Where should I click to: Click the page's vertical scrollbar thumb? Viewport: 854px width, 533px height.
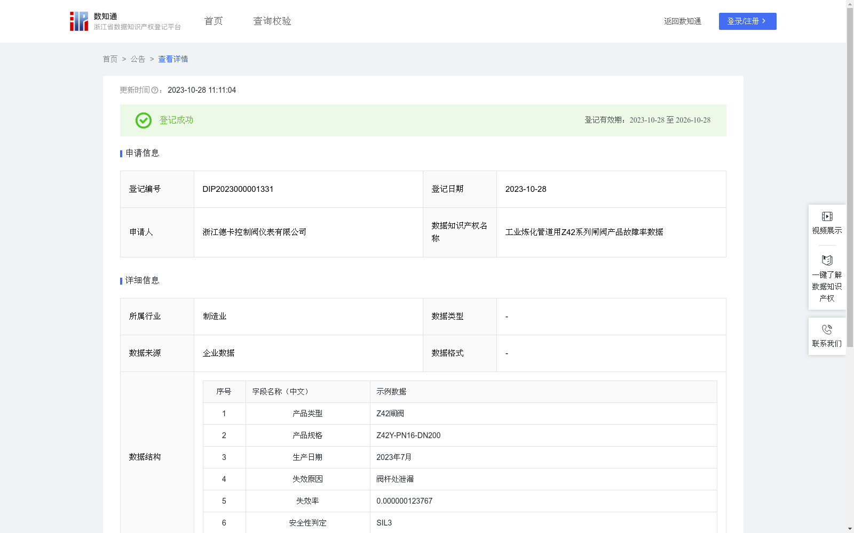(850, 177)
